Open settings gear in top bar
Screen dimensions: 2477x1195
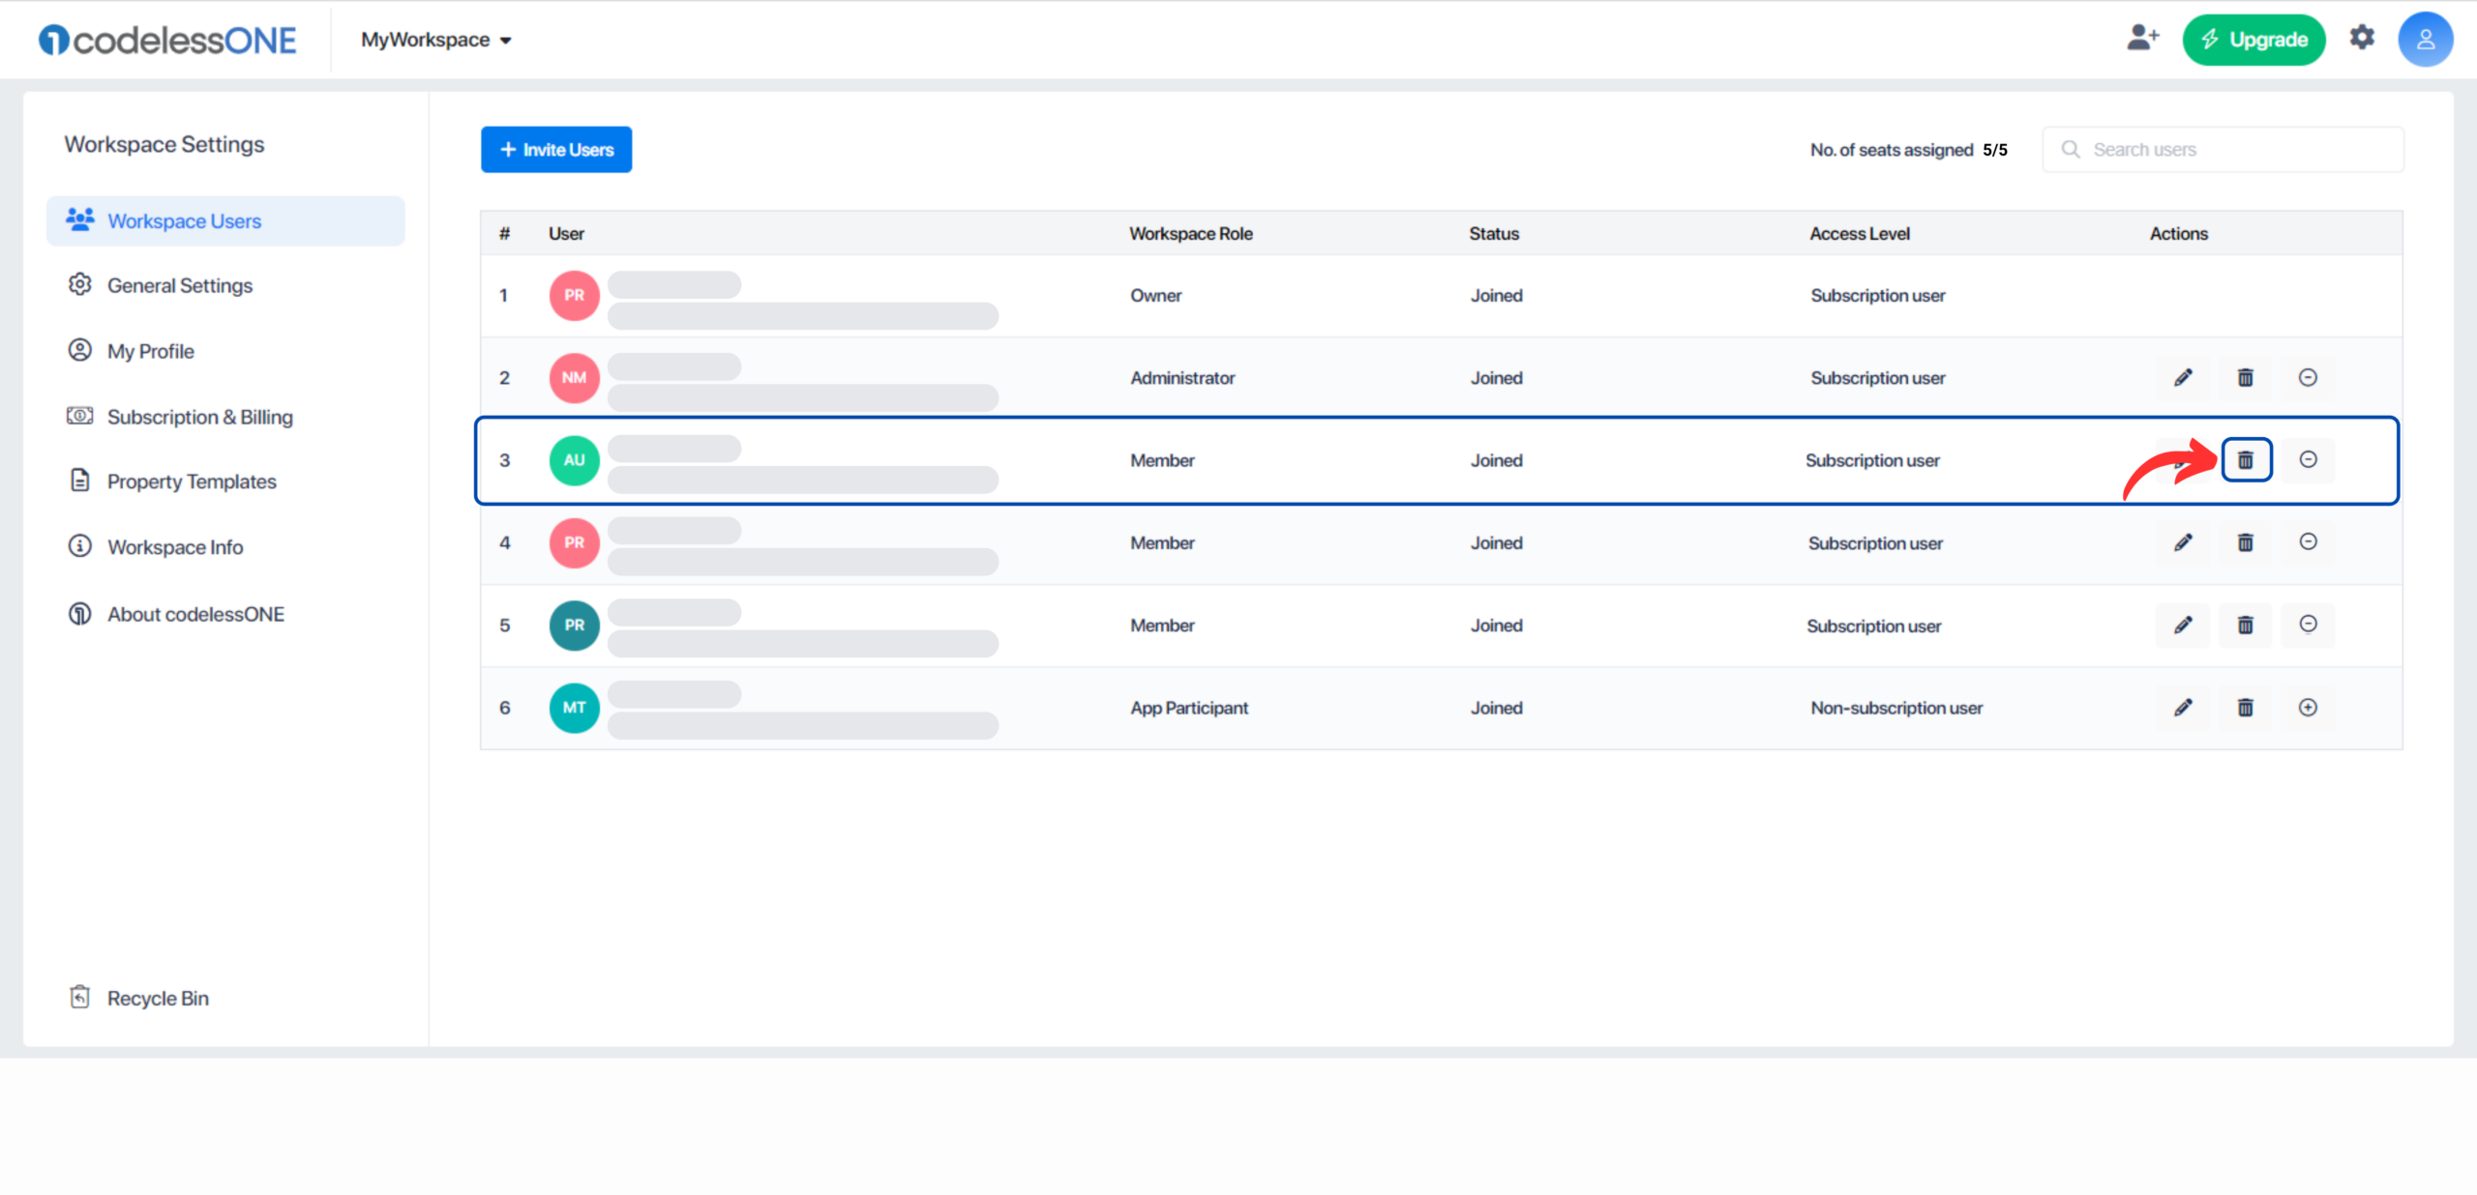(2362, 38)
